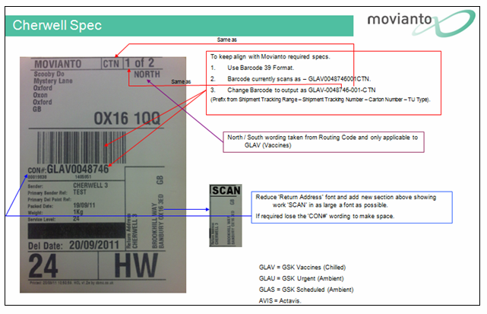This screenshot has height=314, width=487.
Task: Click the 'AVIS = Actavis.' legend entry
Action: pyautogui.click(x=280, y=301)
